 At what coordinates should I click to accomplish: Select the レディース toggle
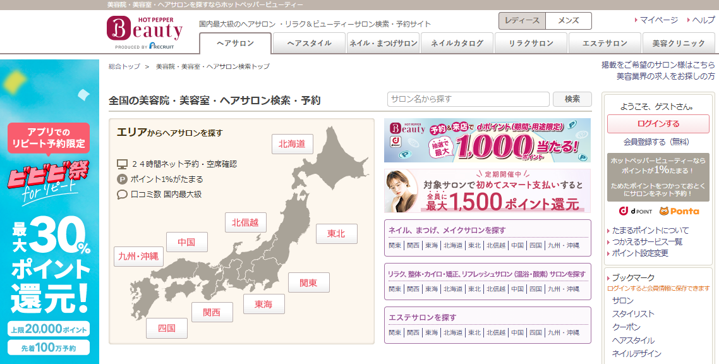point(523,21)
